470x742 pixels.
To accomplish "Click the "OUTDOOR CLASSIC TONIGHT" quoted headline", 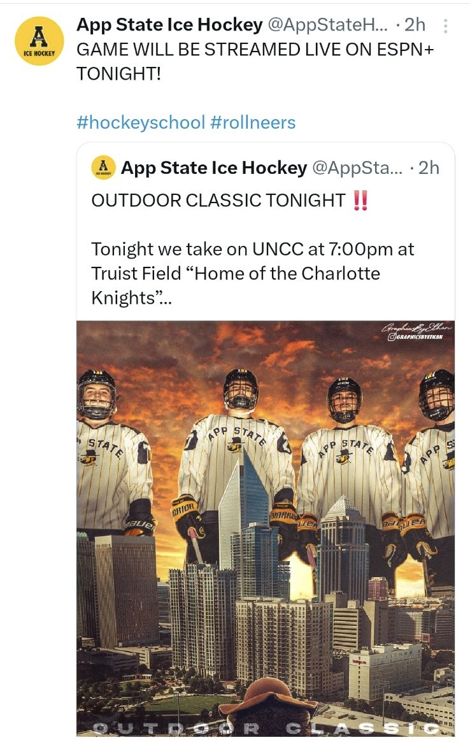I will 218,200.
